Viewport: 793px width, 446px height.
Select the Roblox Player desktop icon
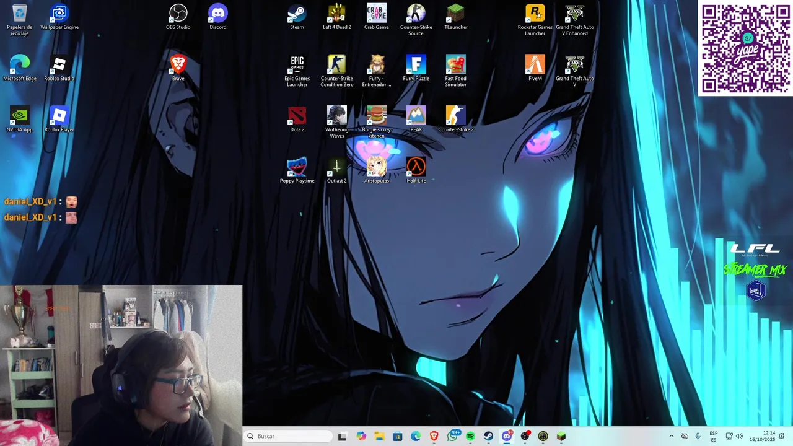[x=59, y=120]
